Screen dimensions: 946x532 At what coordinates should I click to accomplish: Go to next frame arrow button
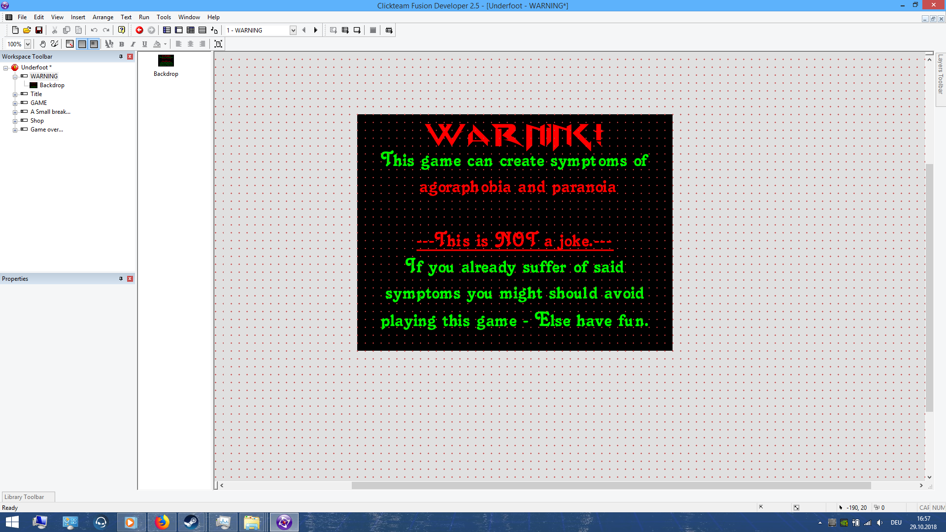[316, 31]
